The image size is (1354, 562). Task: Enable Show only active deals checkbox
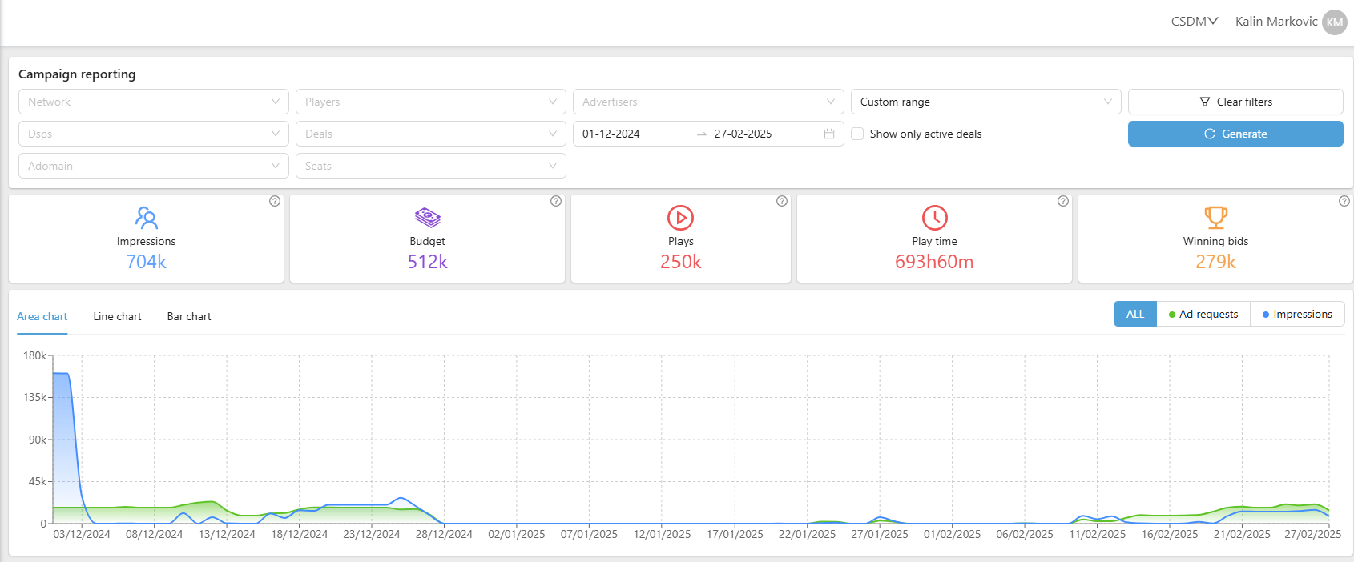pyautogui.click(x=857, y=134)
